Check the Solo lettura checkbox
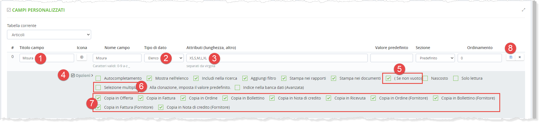Screen dimensions: 541x124 pyautogui.click(x=456, y=78)
